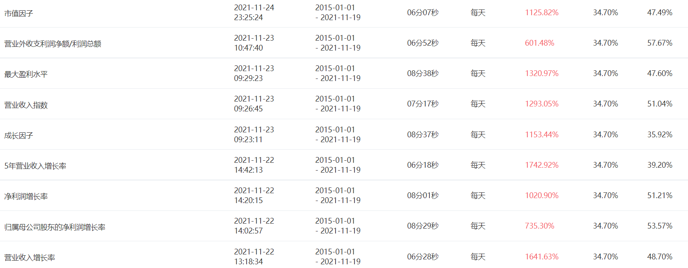Select the 最大盈利水平 row name
The height and width of the screenshot is (268, 688).
[26, 74]
